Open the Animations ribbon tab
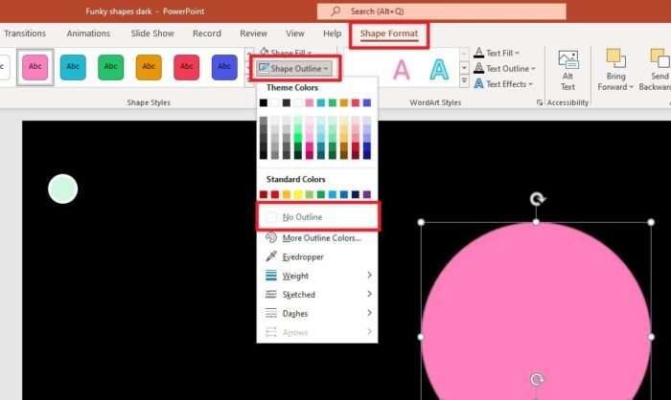The image size is (671, 400). [88, 33]
